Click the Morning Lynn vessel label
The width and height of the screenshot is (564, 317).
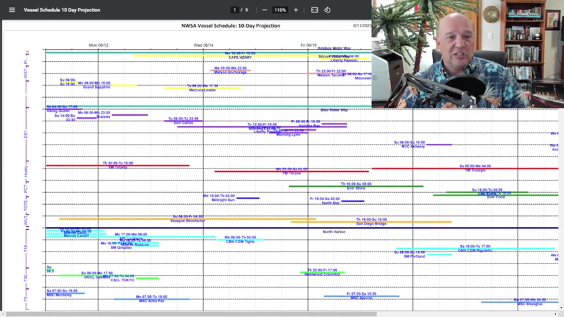point(288,135)
